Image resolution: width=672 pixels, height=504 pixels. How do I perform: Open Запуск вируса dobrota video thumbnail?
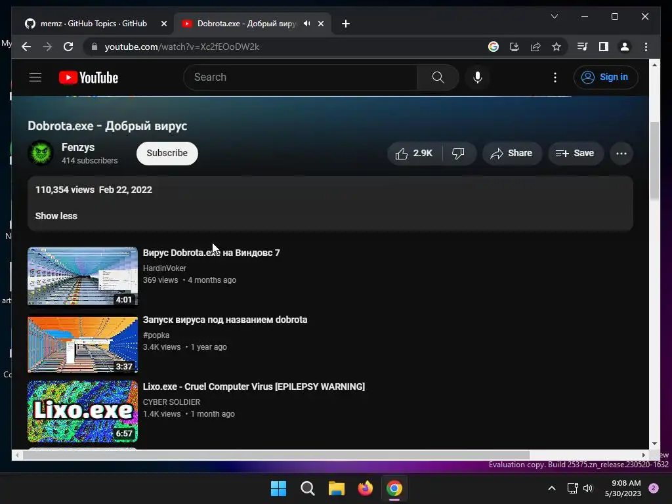coord(83,345)
